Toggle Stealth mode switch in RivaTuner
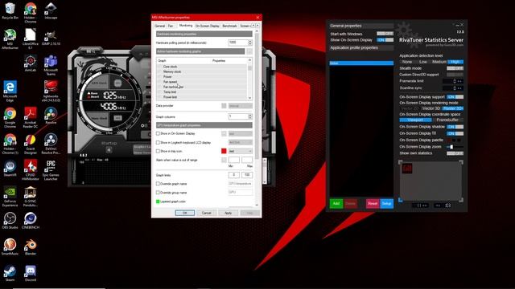 tap(455, 68)
